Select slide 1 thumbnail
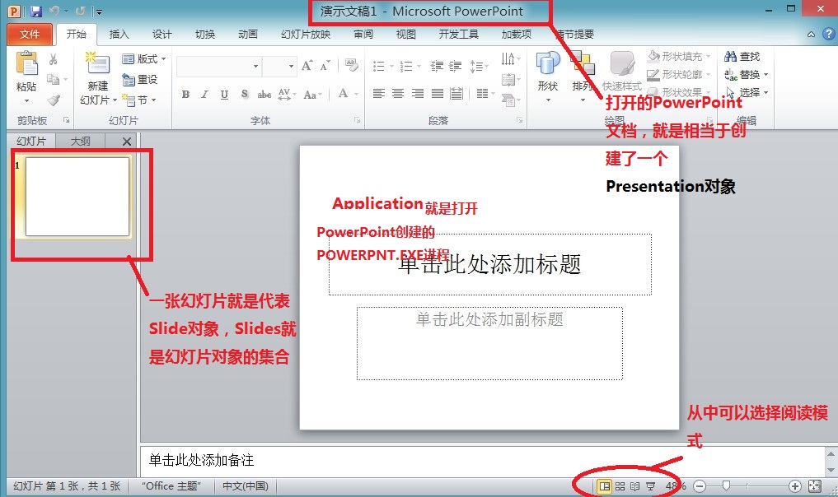 (x=77, y=197)
